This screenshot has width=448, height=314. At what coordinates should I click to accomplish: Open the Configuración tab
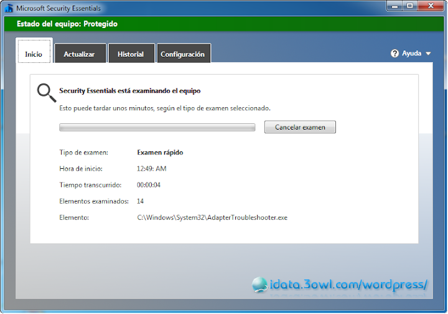(x=184, y=54)
